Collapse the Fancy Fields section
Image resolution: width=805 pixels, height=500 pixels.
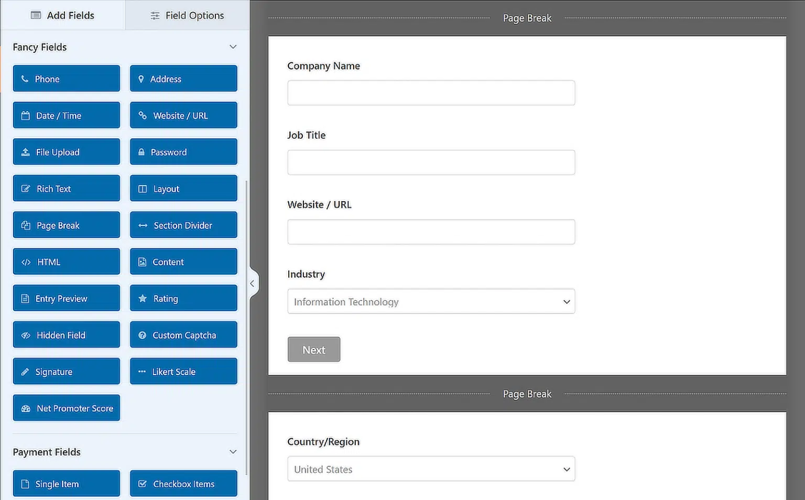[233, 47]
